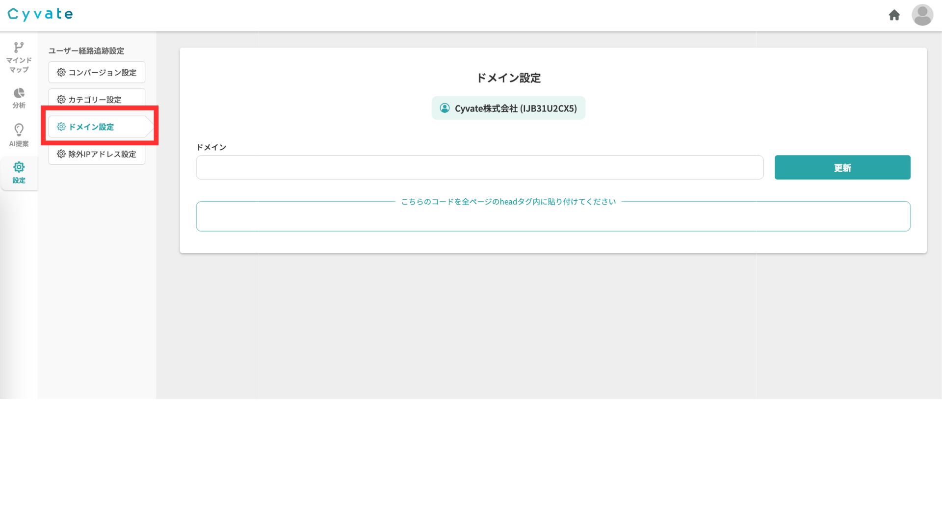Image resolution: width=942 pixels, height=530 pixels.
Task: Click the gear icon beside カテゴリー設定
Action: coord(61,100)
